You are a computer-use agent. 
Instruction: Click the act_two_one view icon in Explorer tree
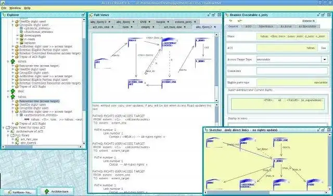(17, 139)
